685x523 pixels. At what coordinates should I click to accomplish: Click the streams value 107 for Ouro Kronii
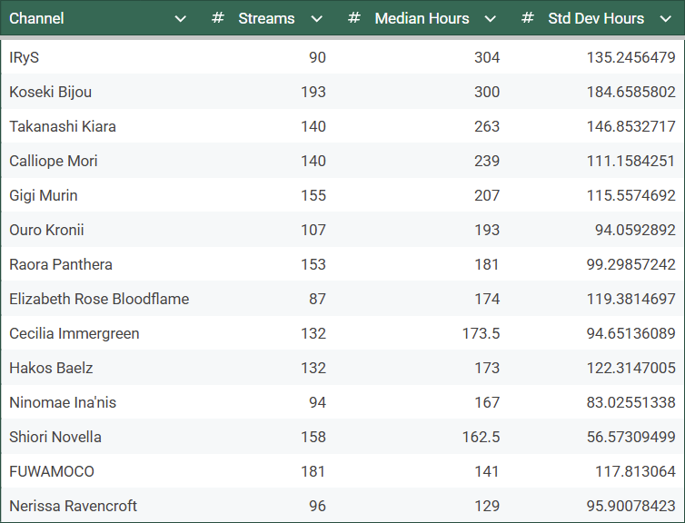pos(313,230)
